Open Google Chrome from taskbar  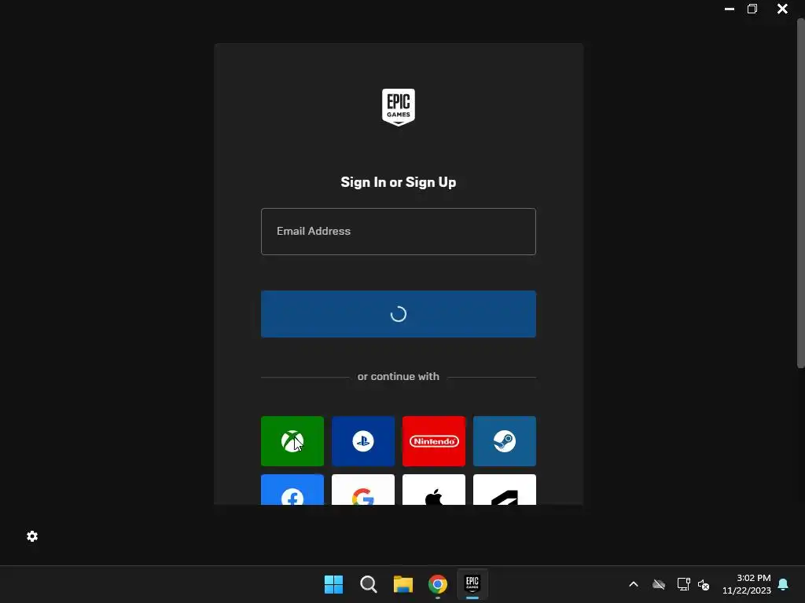437,584
